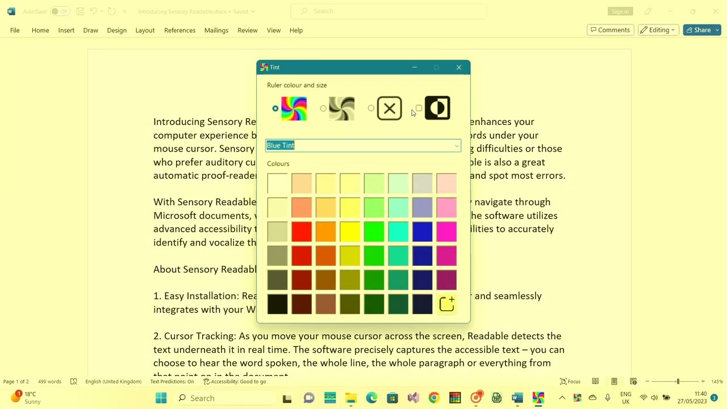Click the Word icon on the taskbar
Screen dimensions: 727x409
point(517,398)
